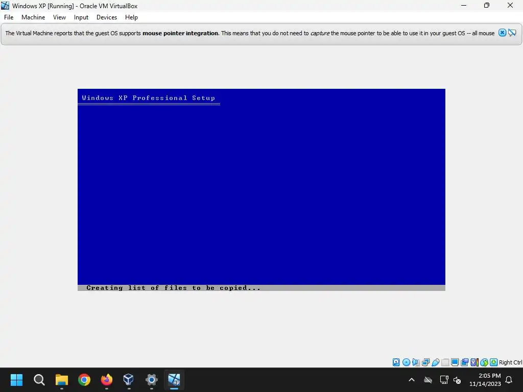The width and height of the screenshot is (523, 392).
Task: Click the mouse integration status icon
Action: tap(484, 362)
